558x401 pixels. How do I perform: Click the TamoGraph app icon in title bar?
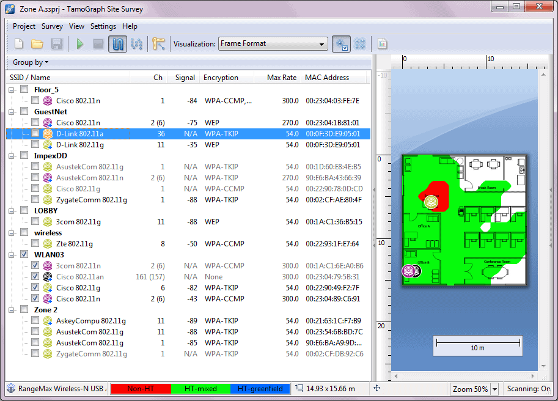pyautogui.click(x=10, y=9)
